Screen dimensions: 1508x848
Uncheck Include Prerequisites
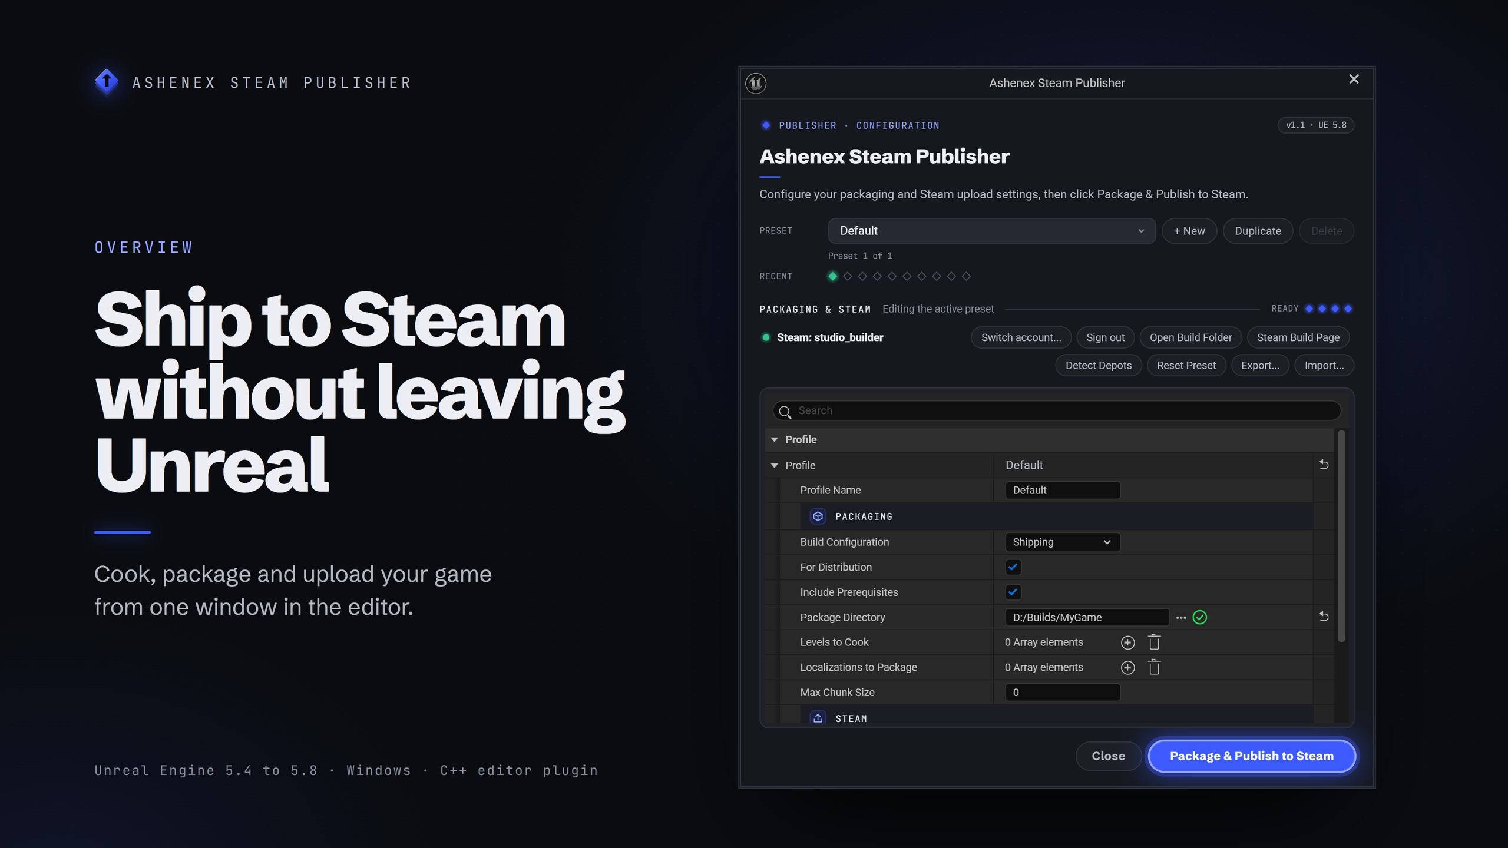[1013, 592]
